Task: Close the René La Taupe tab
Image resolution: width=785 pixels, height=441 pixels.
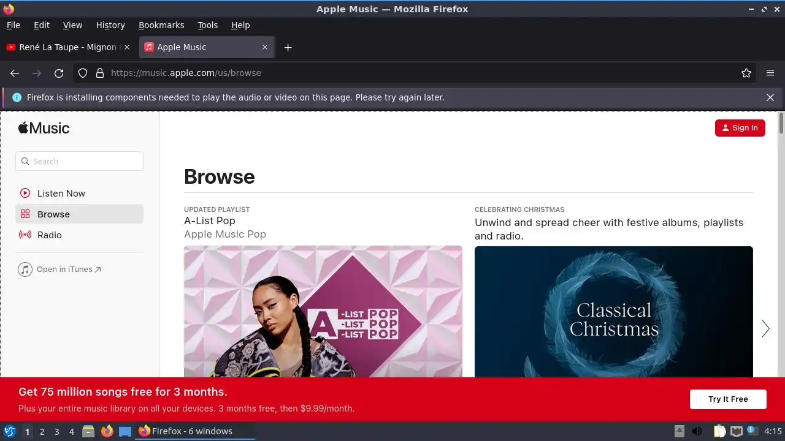Action: pos(127,47)
